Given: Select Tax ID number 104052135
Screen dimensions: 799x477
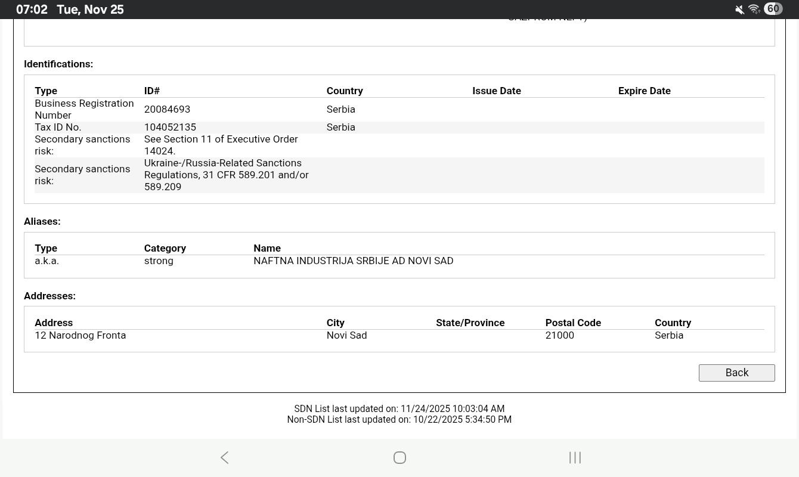Looking at the screenshot, I should tap(170, 127).
